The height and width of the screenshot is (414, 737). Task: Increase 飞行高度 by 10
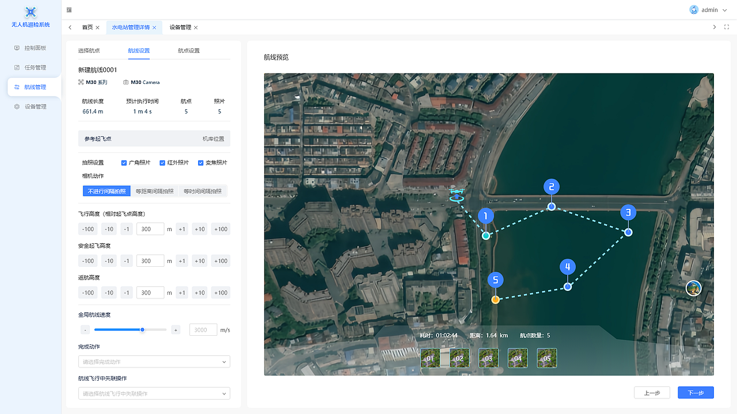pyautogui.click(x=200, y=229)
